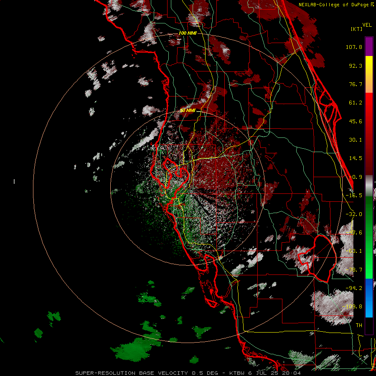
Task: Click the TH label on the scale
Action: click(x=359, y=325)
